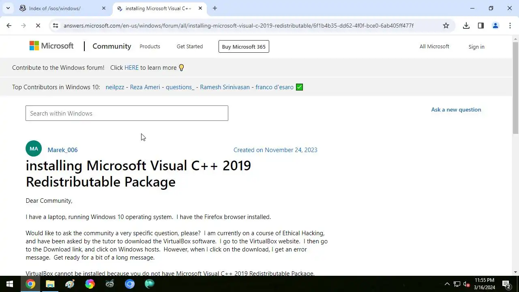Click the scrollbar down arrow

pyautogui.click(x=515, y=272)
